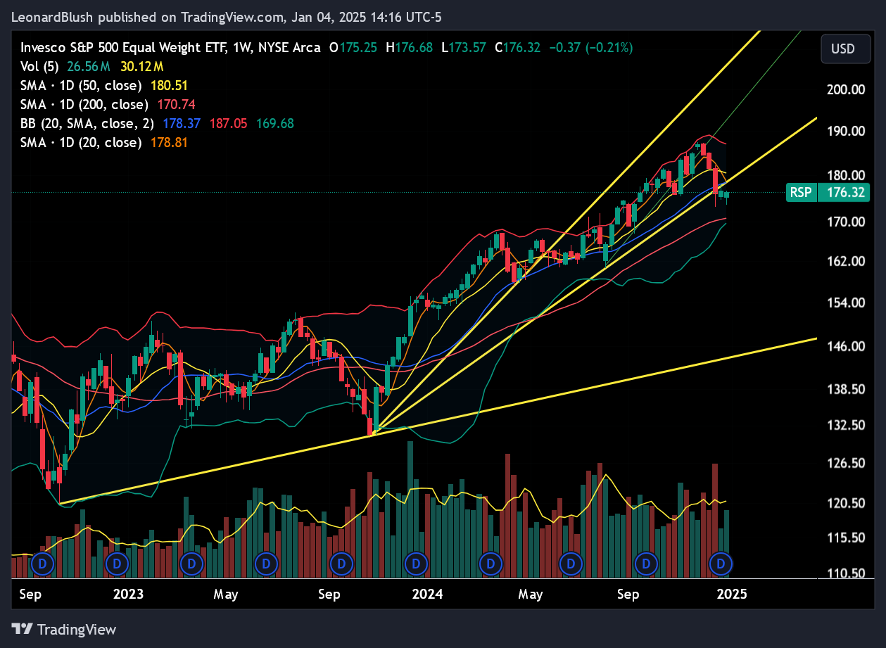The width and height of the screenshot is (886, 648).
Task: Click the Vol (5) indicator legend
Action: coord(40,67)
